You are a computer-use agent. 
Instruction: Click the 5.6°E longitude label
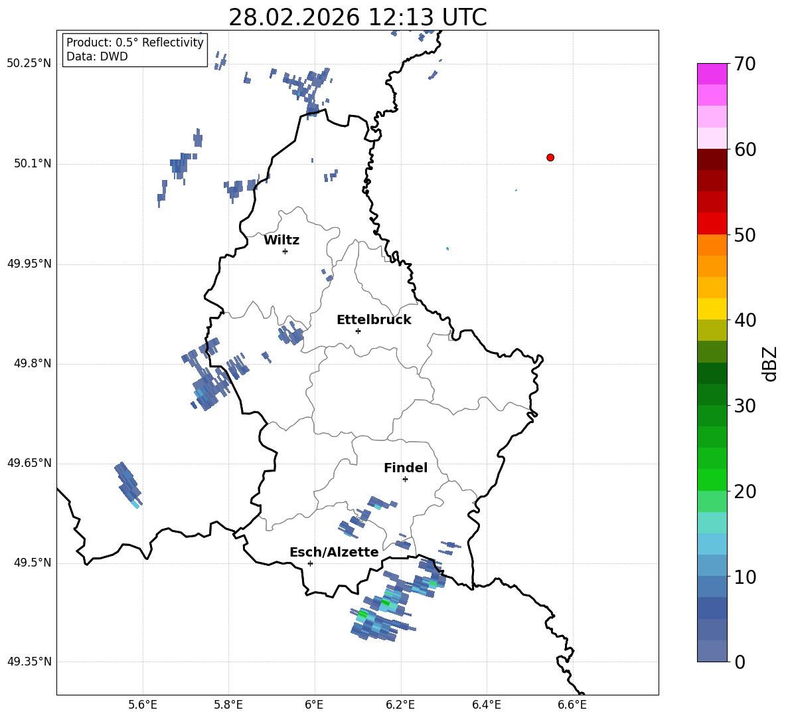tap(143, 705)
